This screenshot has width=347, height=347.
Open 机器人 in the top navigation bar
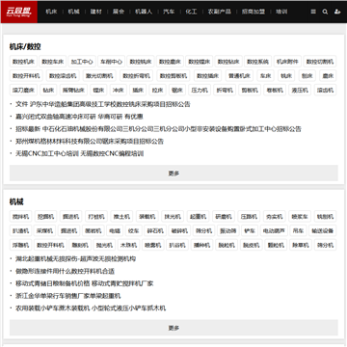tap(144, 12)
